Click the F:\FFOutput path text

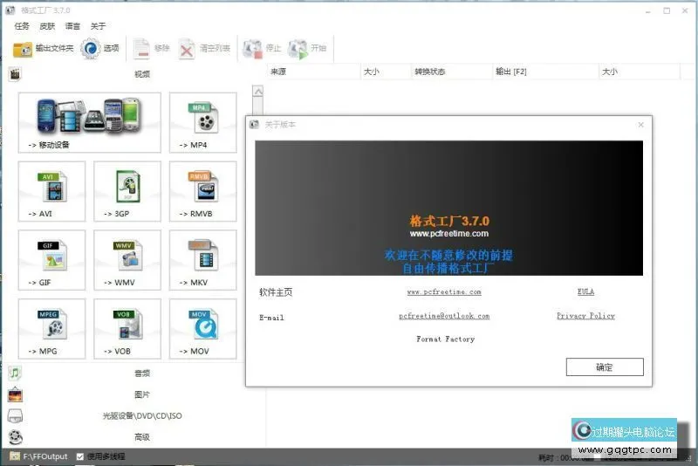[x=45, y=456]
